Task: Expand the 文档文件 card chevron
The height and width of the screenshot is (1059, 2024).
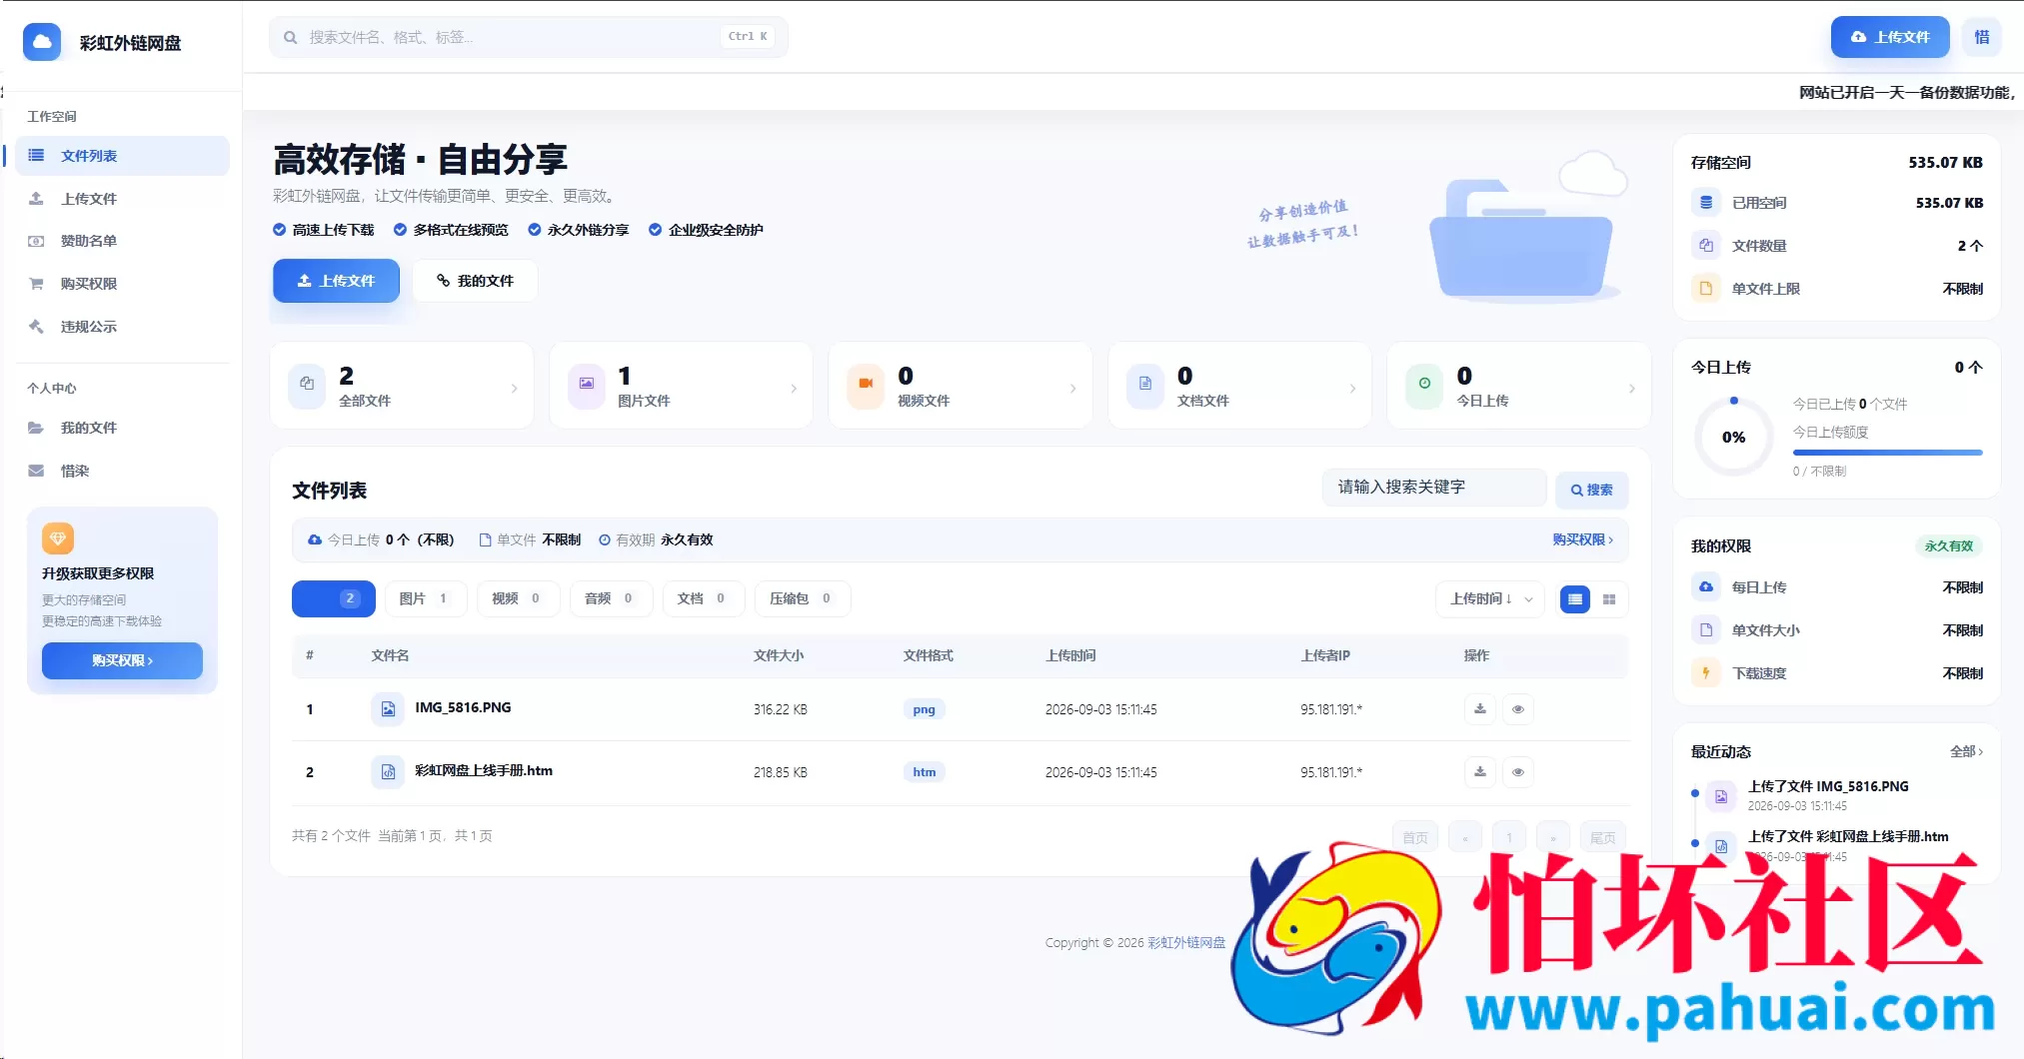Action: (1352, 389)
